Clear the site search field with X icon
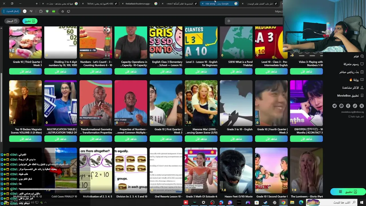 tap(229, 21)
